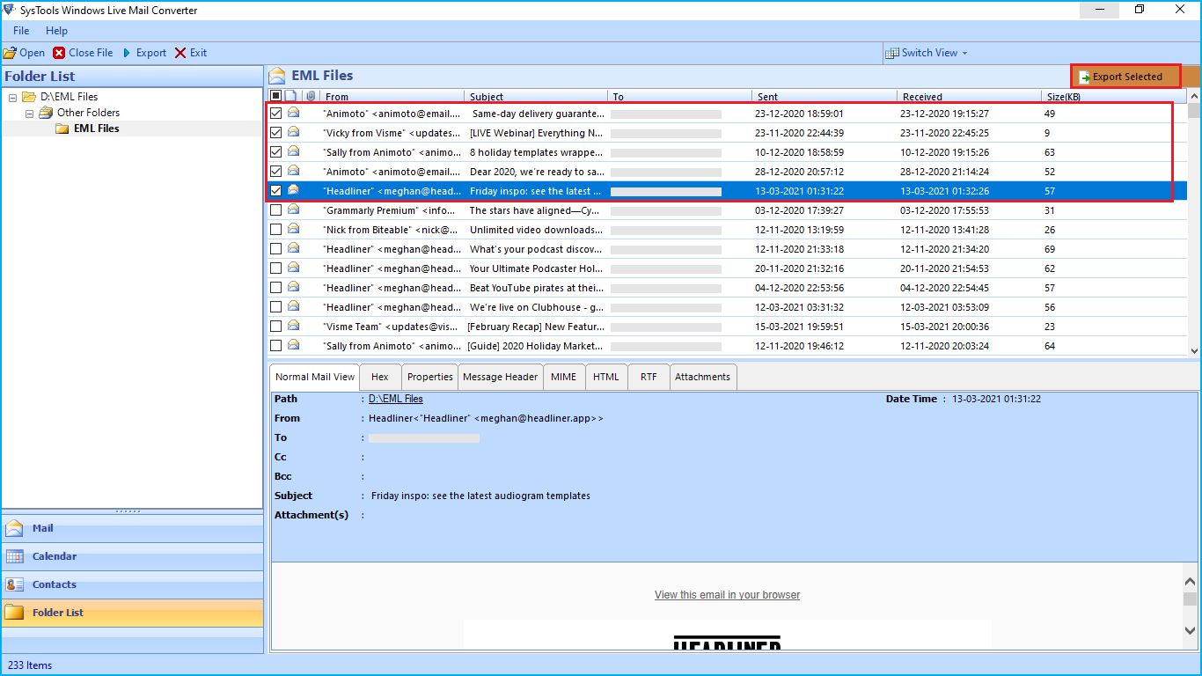Switch to the Properties tab
Screen dimensions: 1202x676
(430, 377)
